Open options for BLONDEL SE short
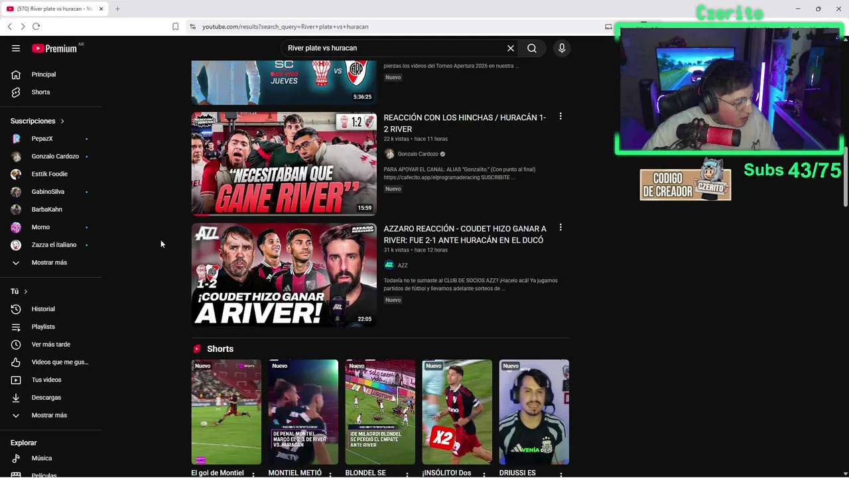 click(x=407, y=474)
